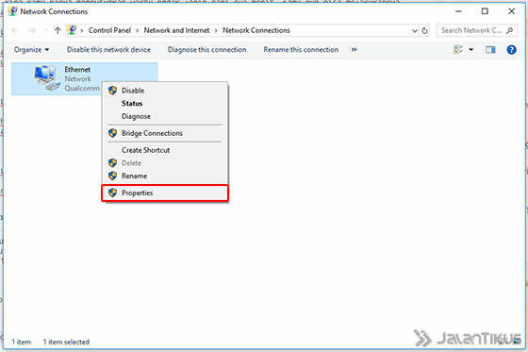Click the change view icon
The width and height of the screenshot is (528, 352).
tap(458, 50)
